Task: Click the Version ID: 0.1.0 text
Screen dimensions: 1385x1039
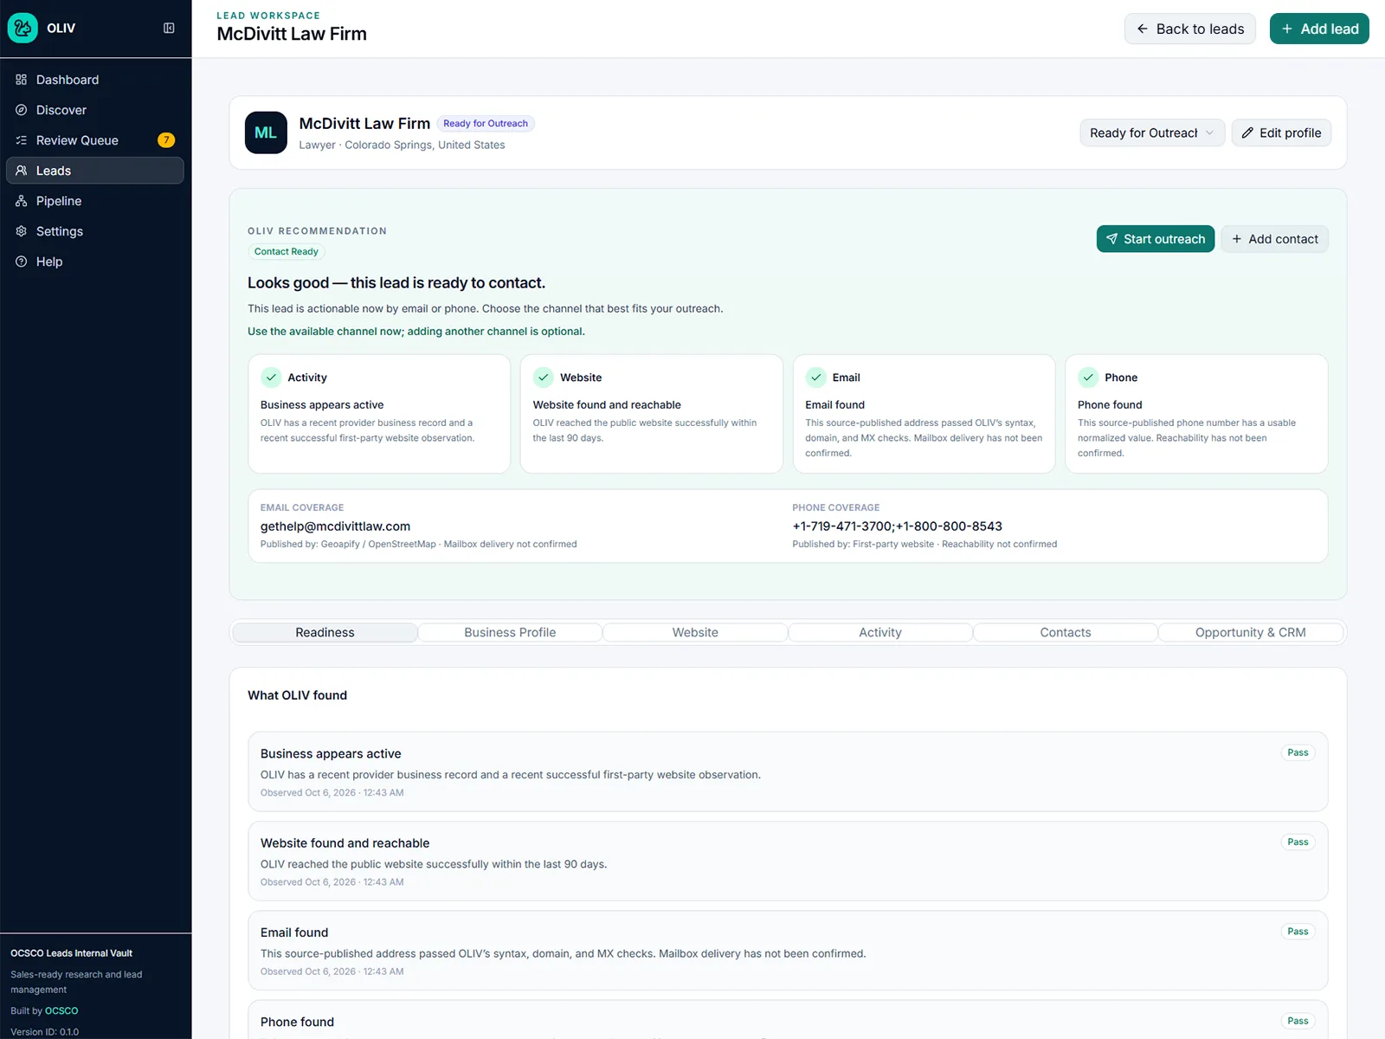Action: tap(44, 1032)
